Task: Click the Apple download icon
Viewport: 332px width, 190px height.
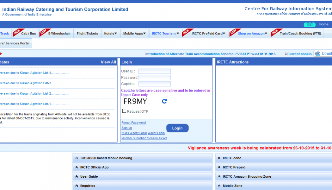Action: click(317, 54)
